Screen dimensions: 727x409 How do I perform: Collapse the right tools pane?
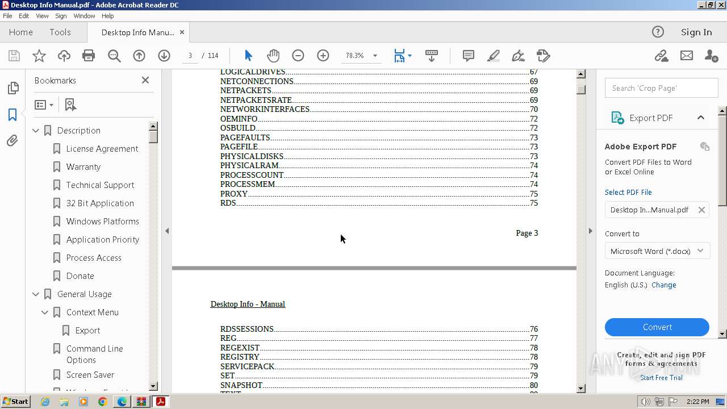click(x=590, y=231)
